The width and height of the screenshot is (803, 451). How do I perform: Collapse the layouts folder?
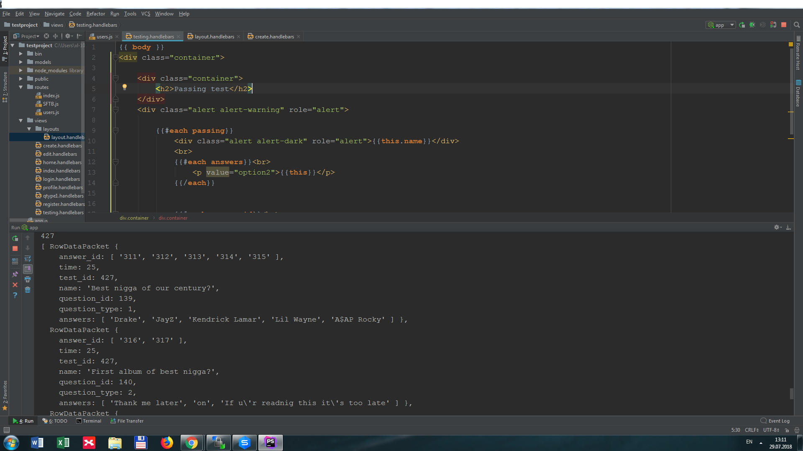tap(29, 129)
